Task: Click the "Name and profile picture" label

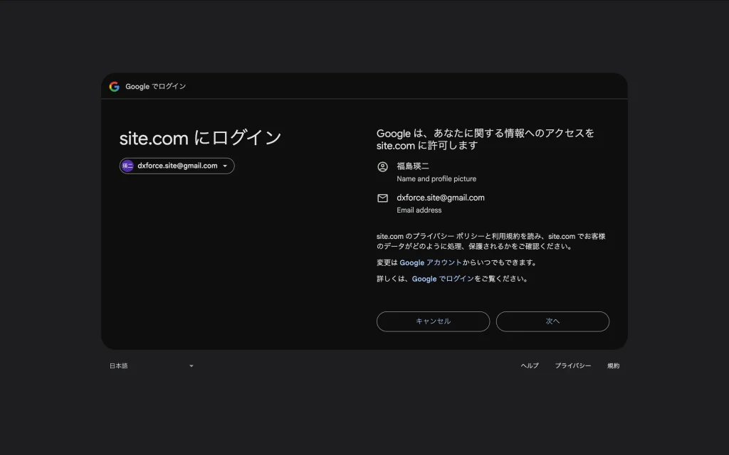Action: 436,179
